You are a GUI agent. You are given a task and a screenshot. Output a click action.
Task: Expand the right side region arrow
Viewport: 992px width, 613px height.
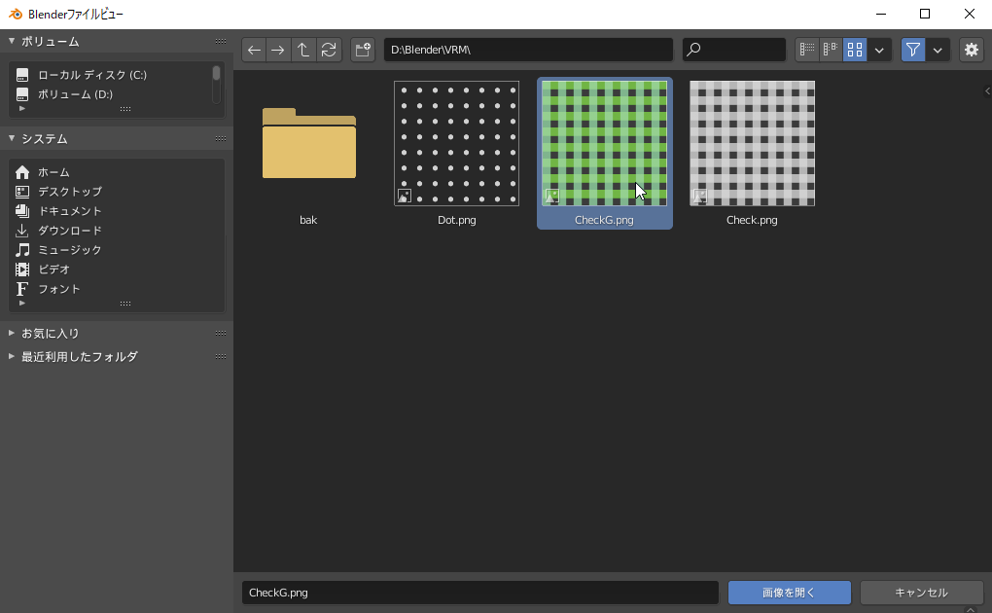pos(987,91)
